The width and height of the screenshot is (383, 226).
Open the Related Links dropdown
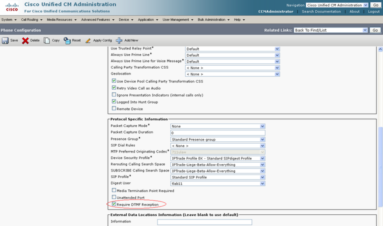point(330,30)
